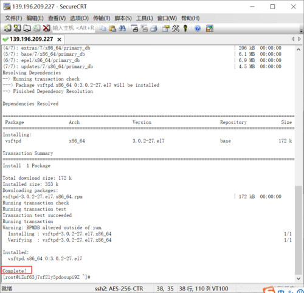The width and height of the screenshot is (304, 293).
Task: Click the Quick Connect toolbar icon
Action: pos(17,28)
